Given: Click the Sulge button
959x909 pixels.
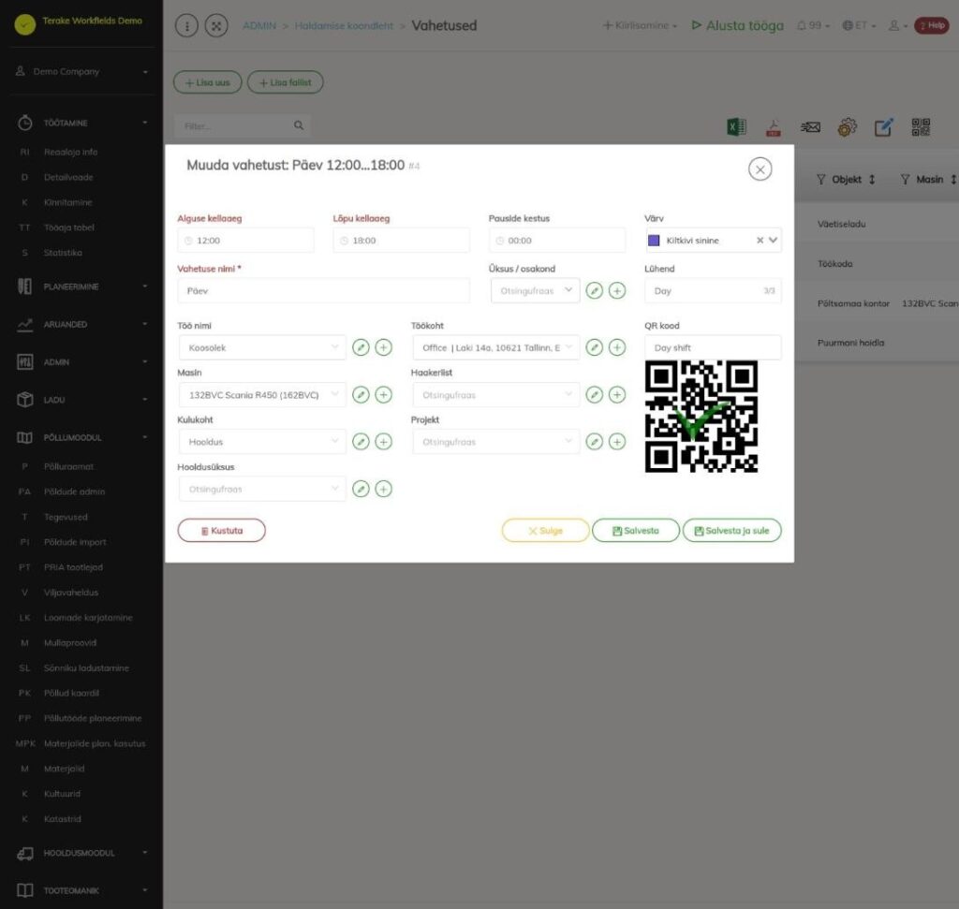Looking at the screenshot, I should (x=545, y=531).
